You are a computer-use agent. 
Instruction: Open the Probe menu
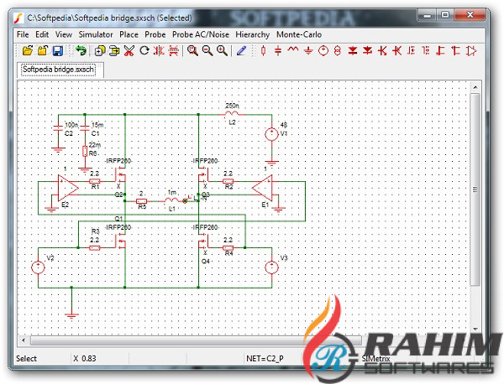155,34
